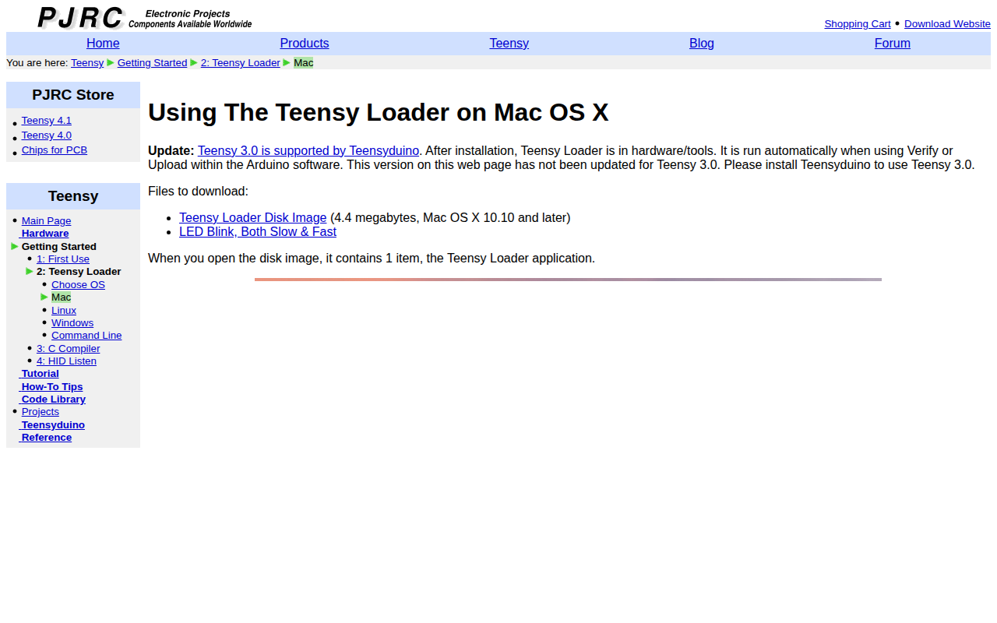Open the Shopping Cart link
997x623 pixels.
(x=858, y=24)
